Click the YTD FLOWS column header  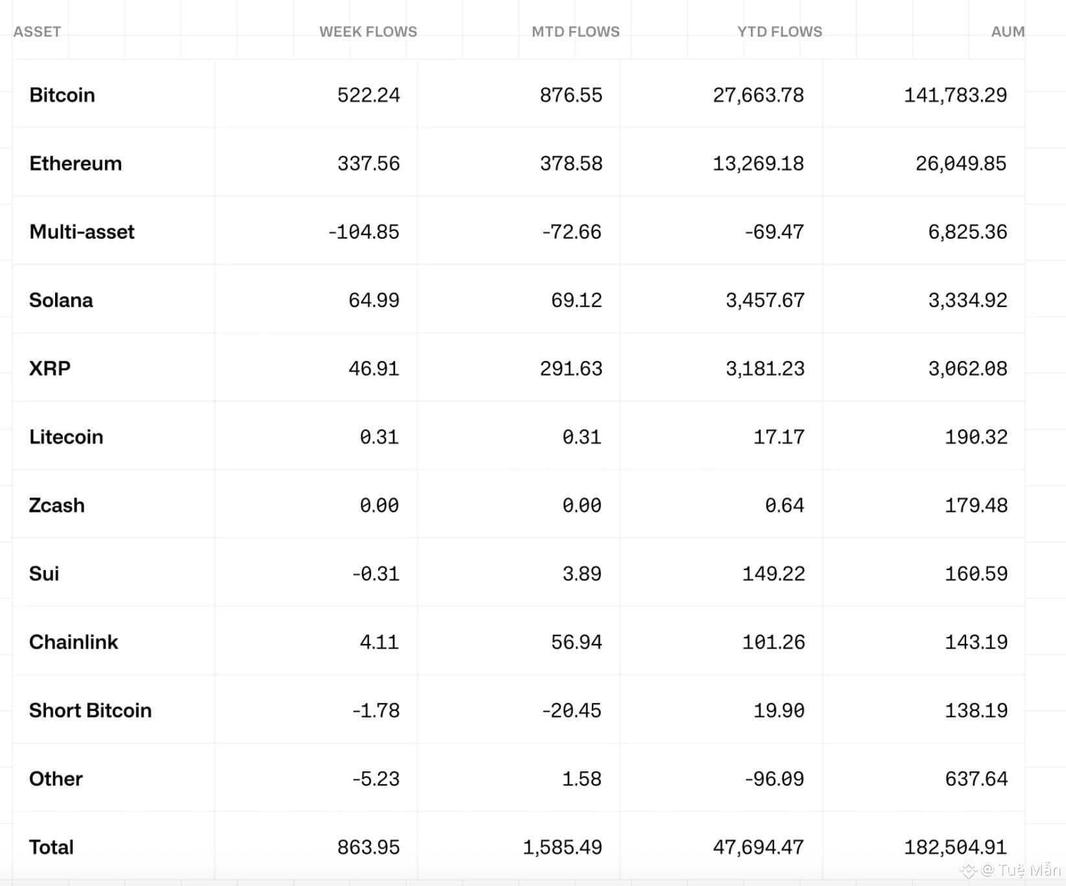tap(779, 32)
